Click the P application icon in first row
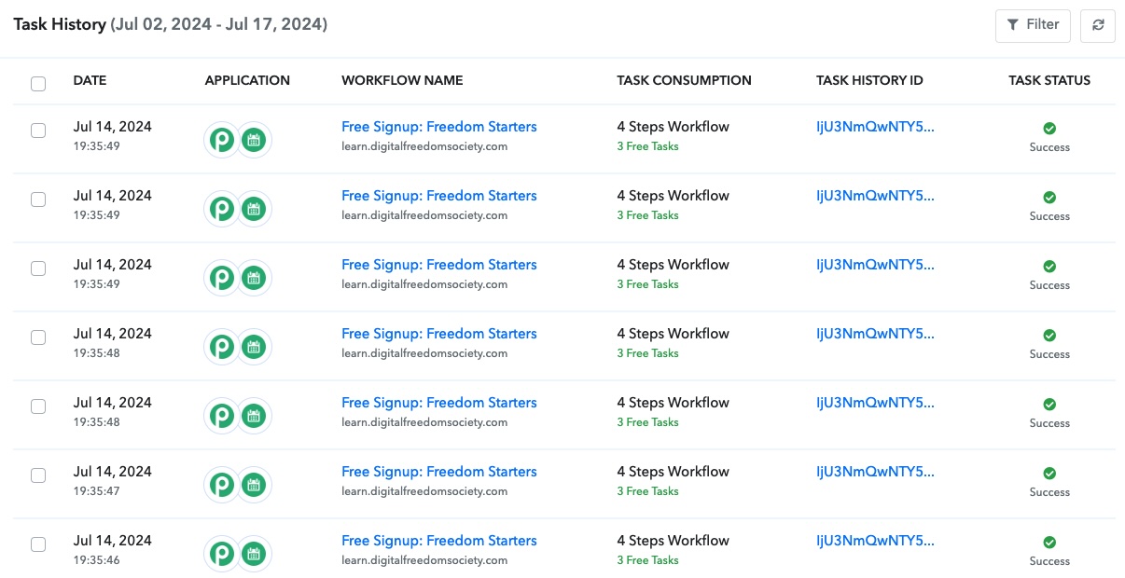This screenshot has width=1125, height=578. pyautogui.click(x=222, y=140)
